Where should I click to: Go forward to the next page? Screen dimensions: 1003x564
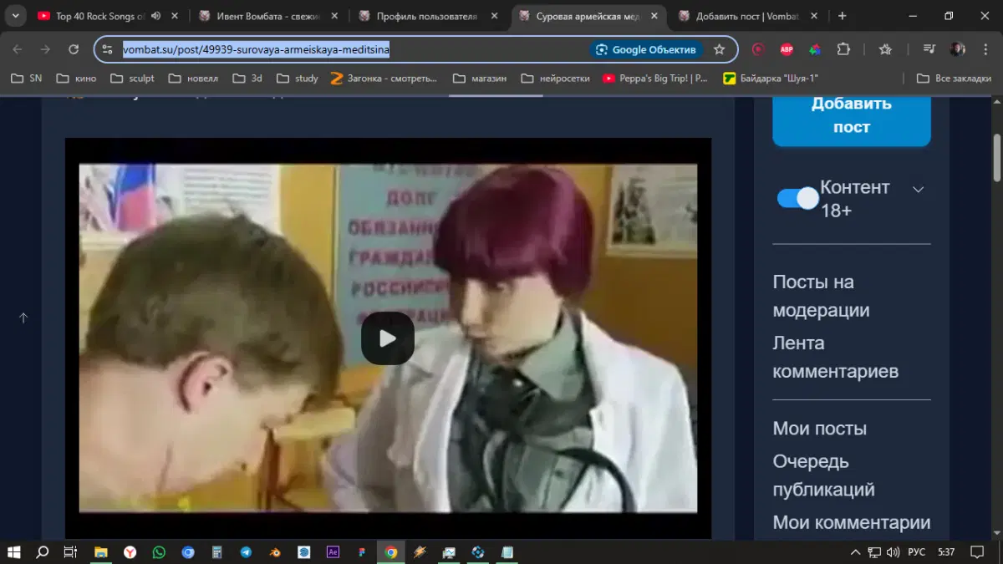click(45, 49)
